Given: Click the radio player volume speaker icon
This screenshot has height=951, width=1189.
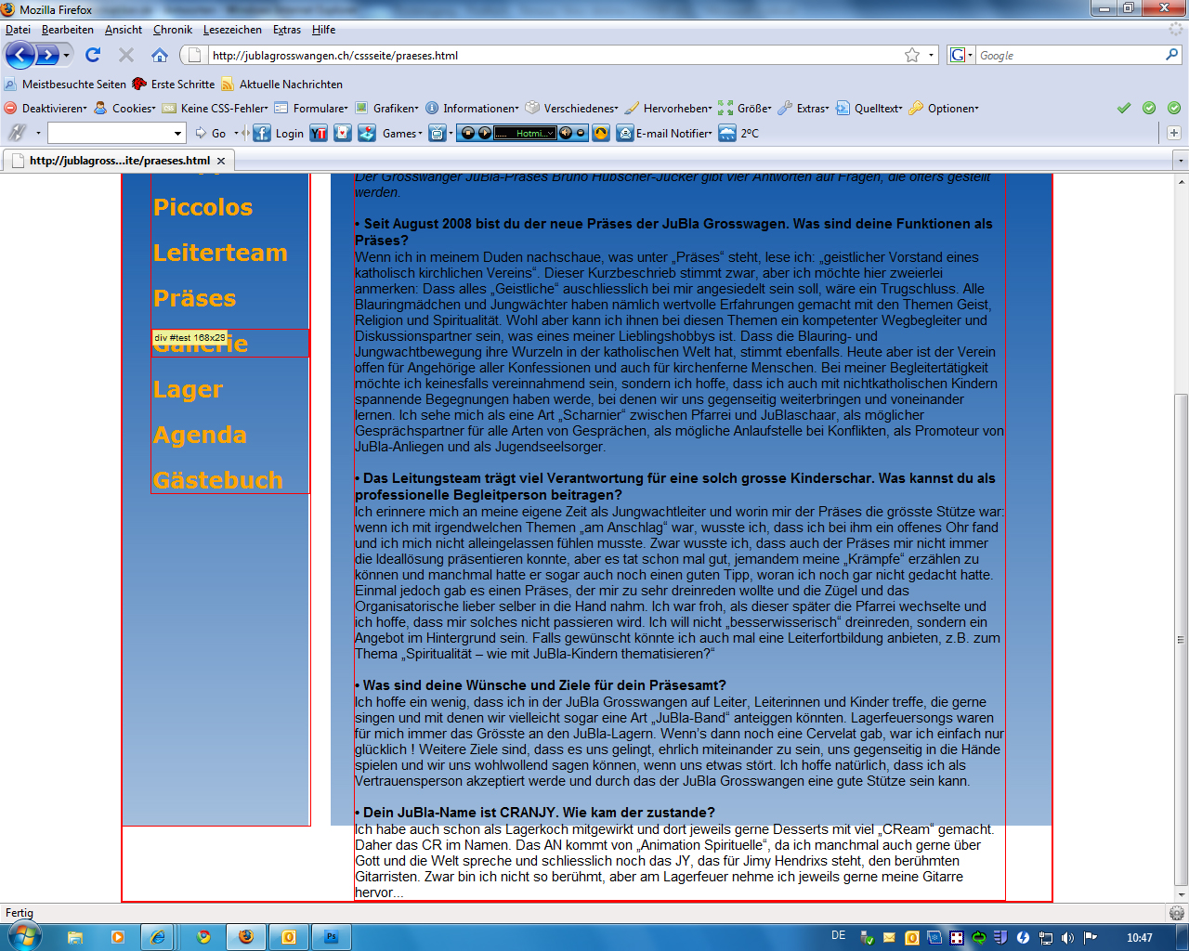Looking at the screenshot, I should (565, 133).
